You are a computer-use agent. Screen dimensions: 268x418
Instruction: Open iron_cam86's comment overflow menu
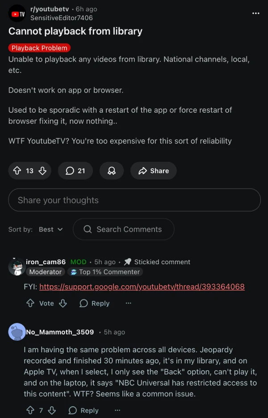[x=129, y=303]
